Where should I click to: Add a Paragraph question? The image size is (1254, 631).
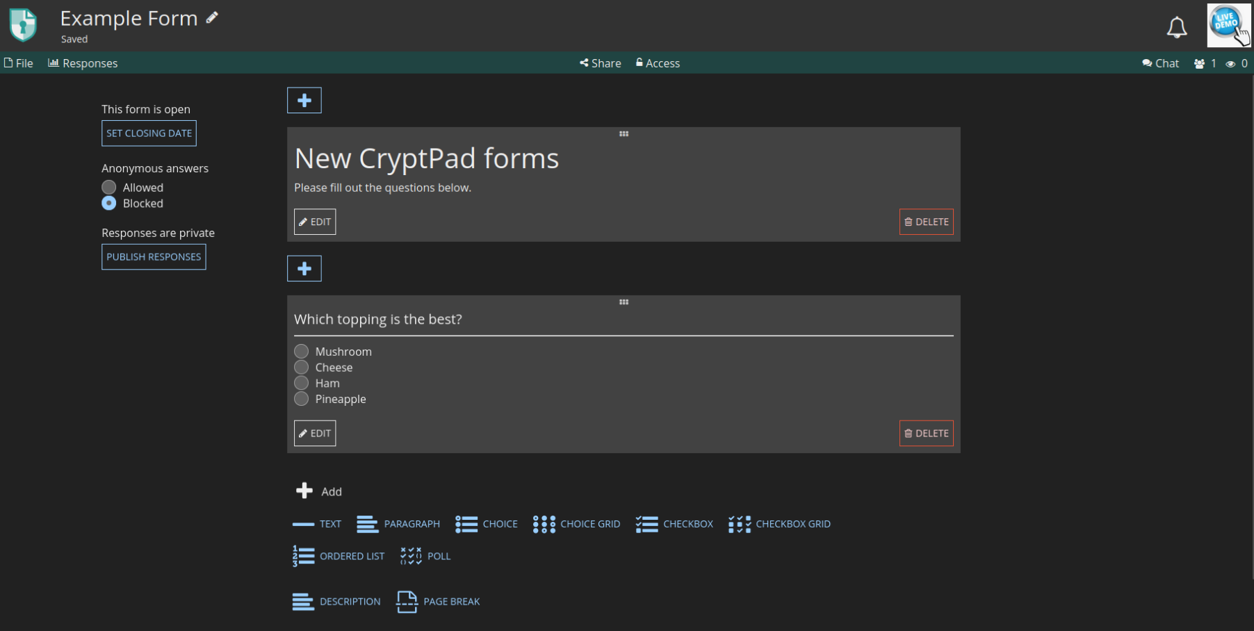(x=398, y=524)
